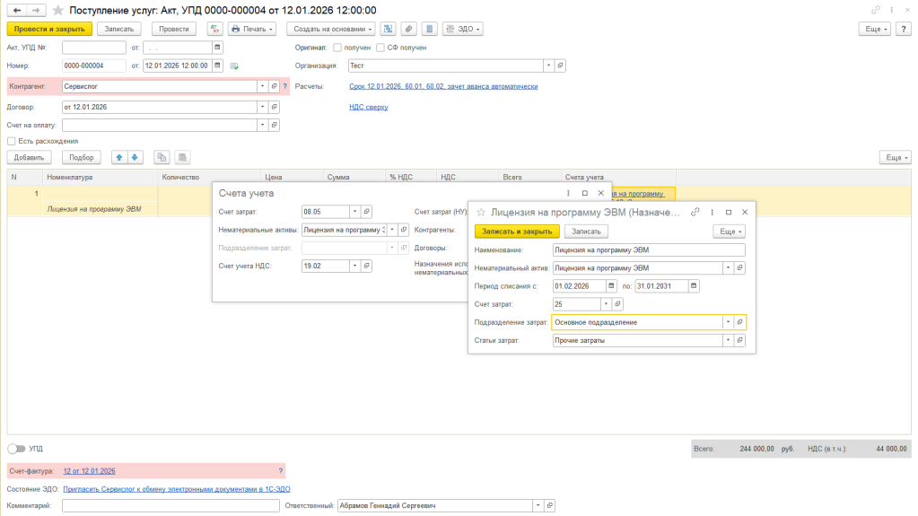Open the Прочие затраты record icon

click(740, 340)
